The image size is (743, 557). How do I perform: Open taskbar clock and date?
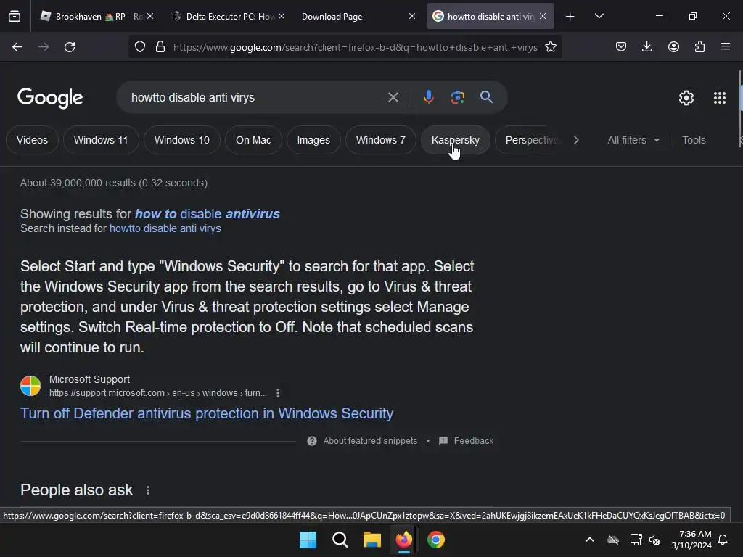(691, 540)
